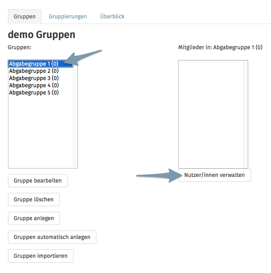Click Gruppen automatisch anlegen button

coord(52,237)
